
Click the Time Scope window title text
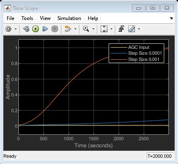tap(25, 8)
